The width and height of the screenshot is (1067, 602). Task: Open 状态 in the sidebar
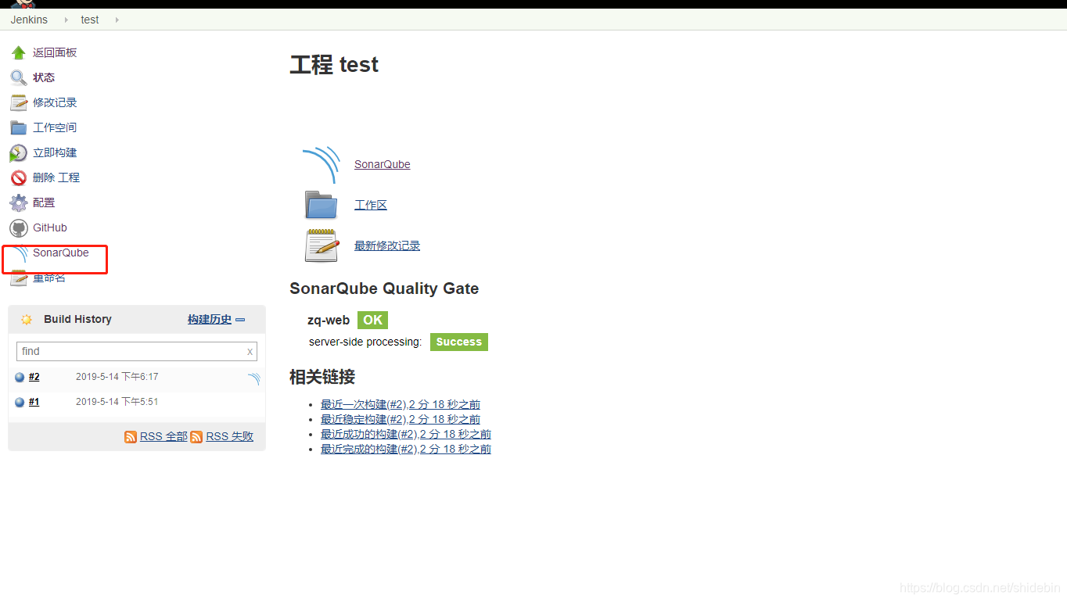click(x=44, y=77)
